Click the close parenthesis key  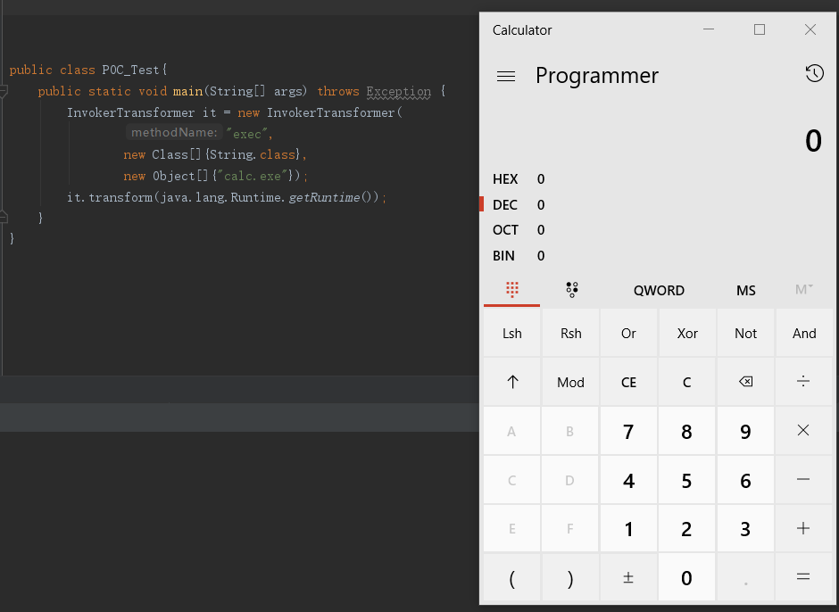click(x=571, y=577)
